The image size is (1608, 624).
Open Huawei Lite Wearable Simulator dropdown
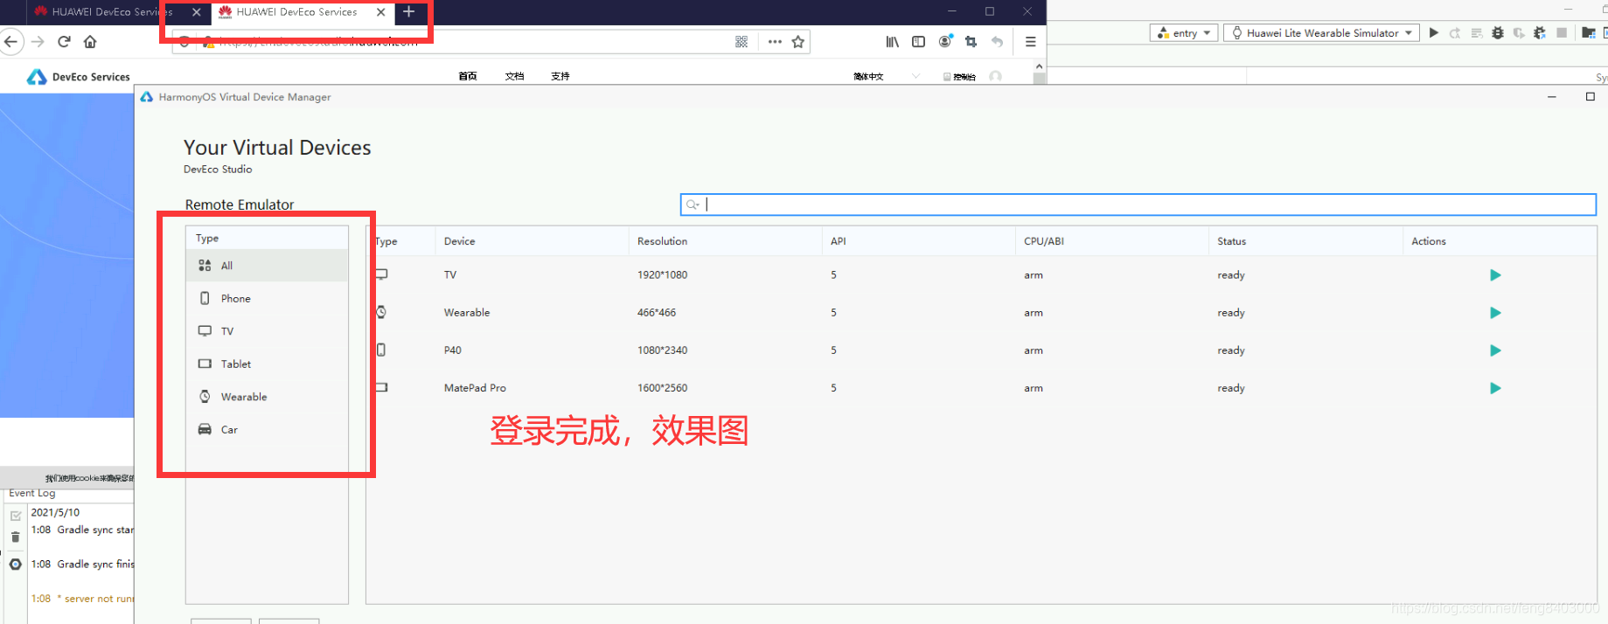1321,33
